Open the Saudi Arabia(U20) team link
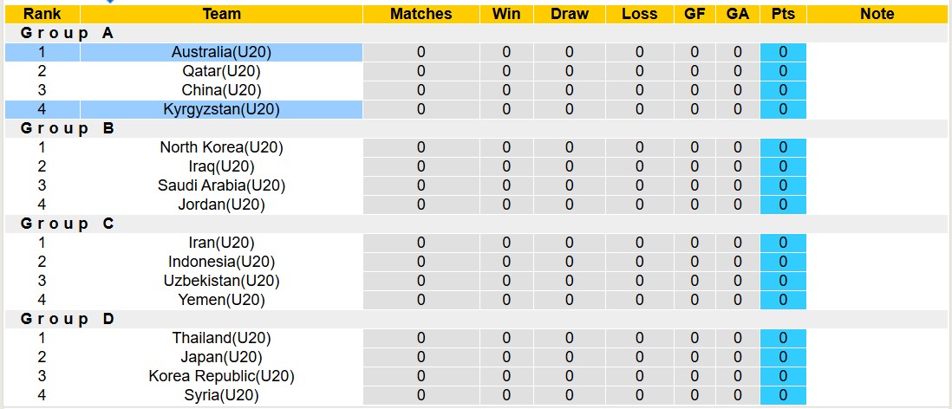952x409 pixels. (x=221, y=185)
